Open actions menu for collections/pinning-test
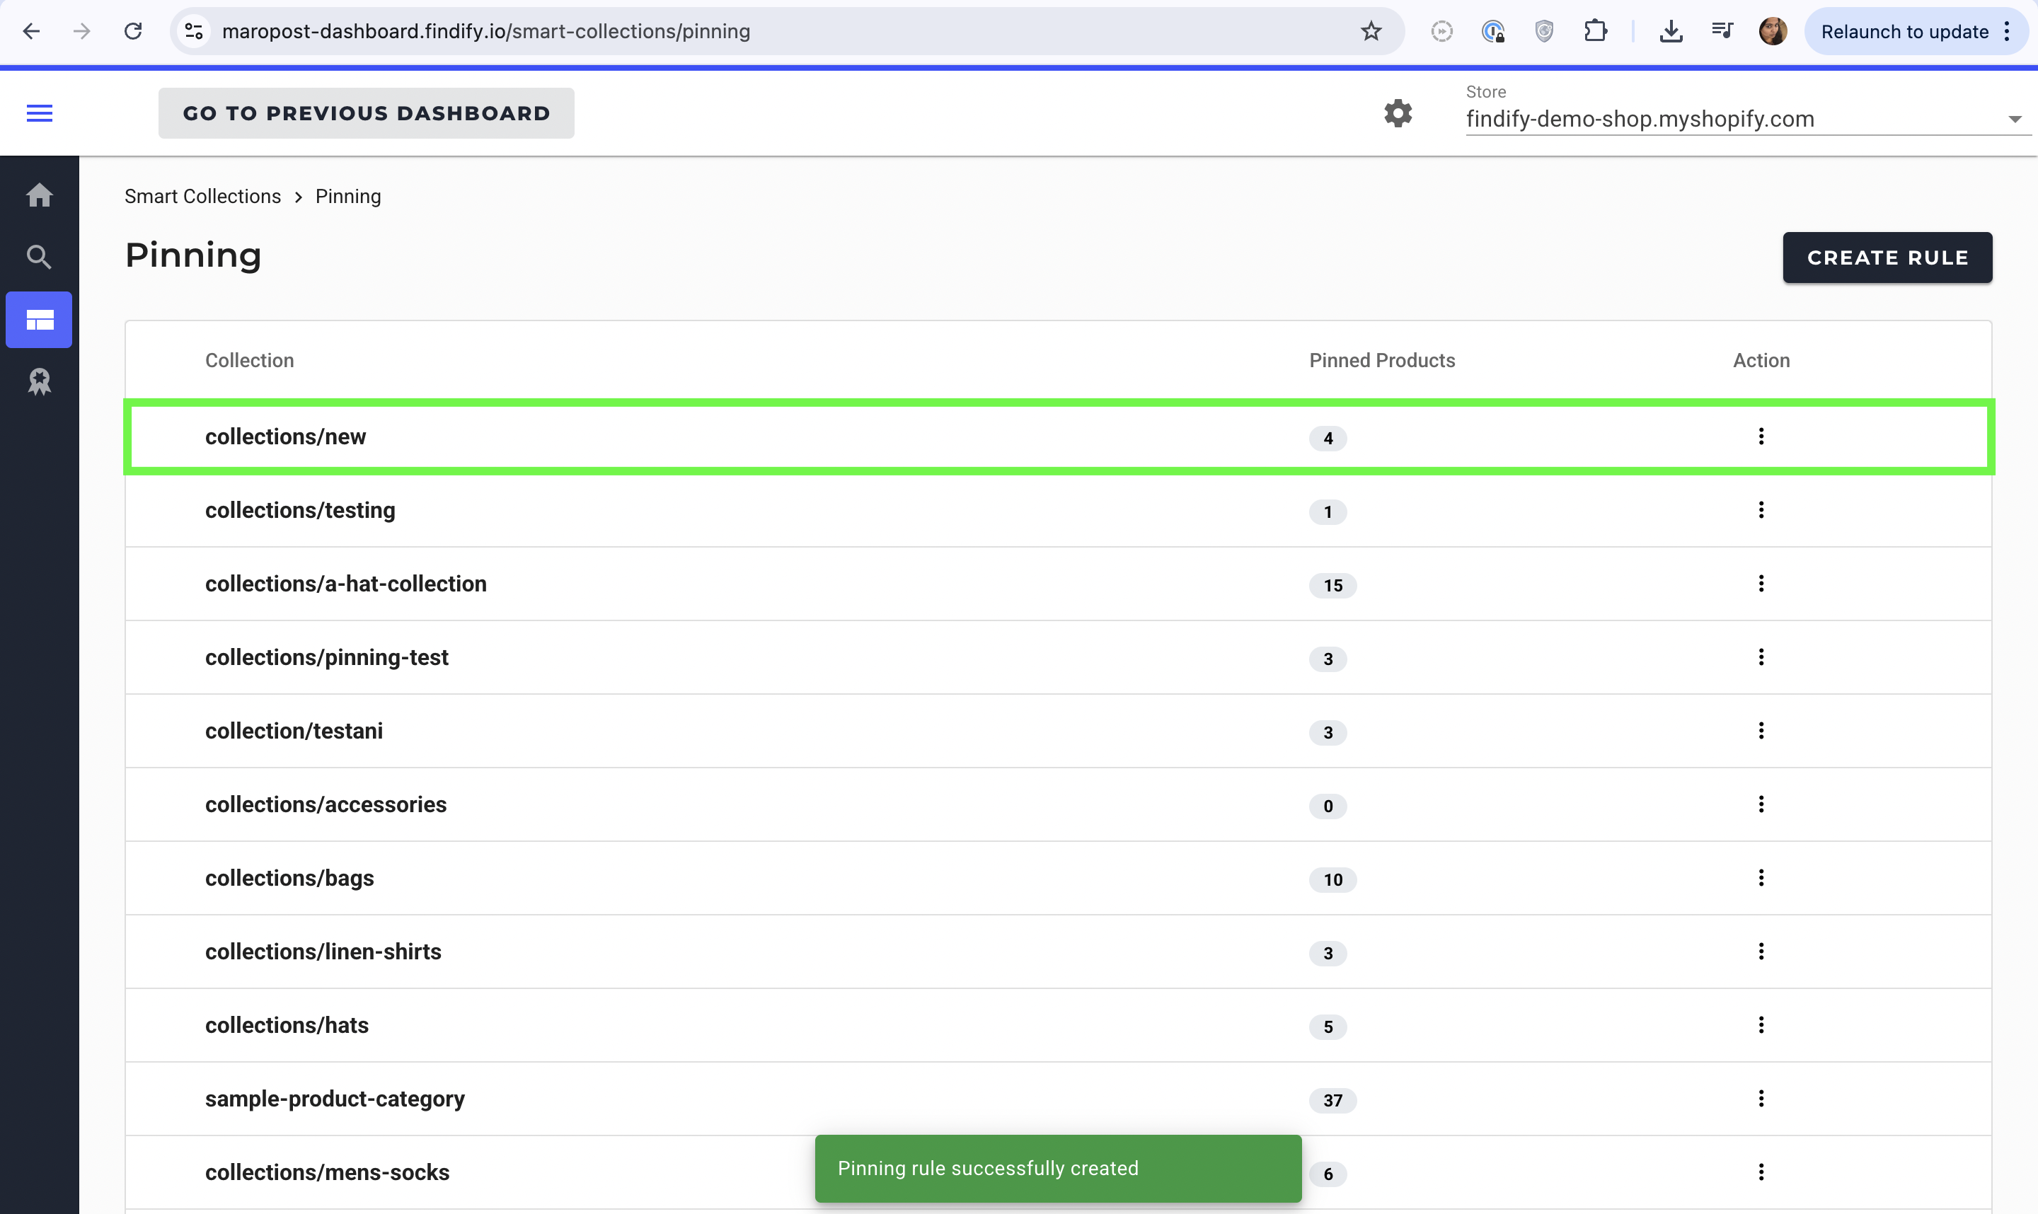Screen dimensions: 2038x1214 (x=1761, y=657)
